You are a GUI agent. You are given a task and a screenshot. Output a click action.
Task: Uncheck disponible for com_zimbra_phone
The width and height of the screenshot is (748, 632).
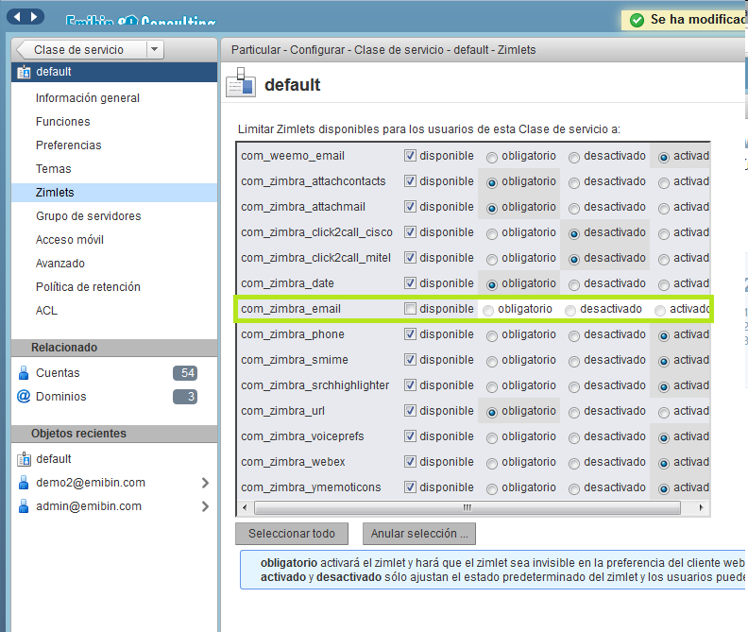point(410,334)
